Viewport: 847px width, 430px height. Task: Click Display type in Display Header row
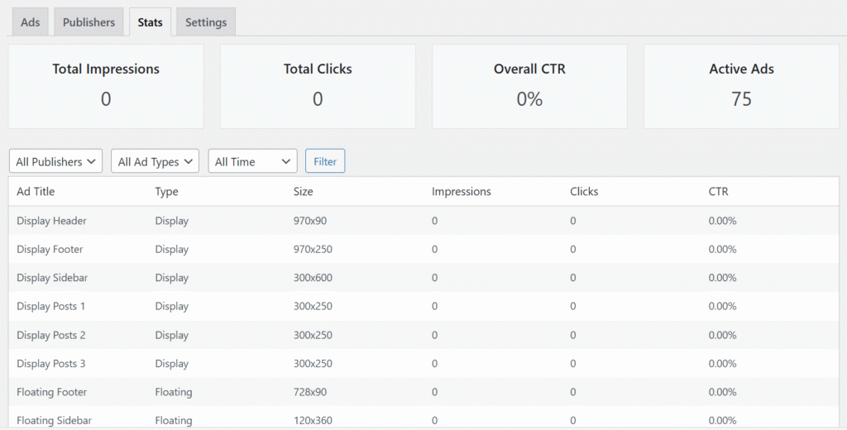(172, 221)
